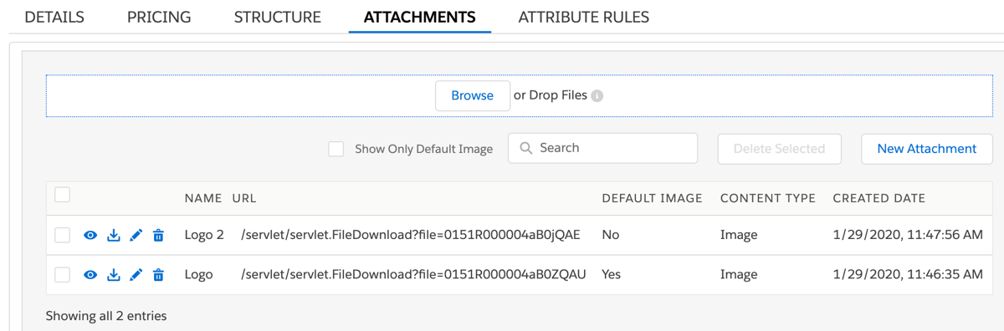This screenshot has width=1004, height=331.
Task: Select the Attachments tab
Action: [420, 17]
